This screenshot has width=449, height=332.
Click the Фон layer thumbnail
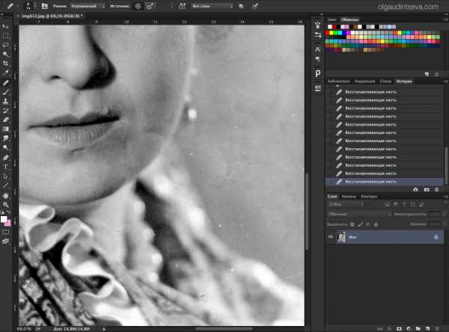pos(341,237)
